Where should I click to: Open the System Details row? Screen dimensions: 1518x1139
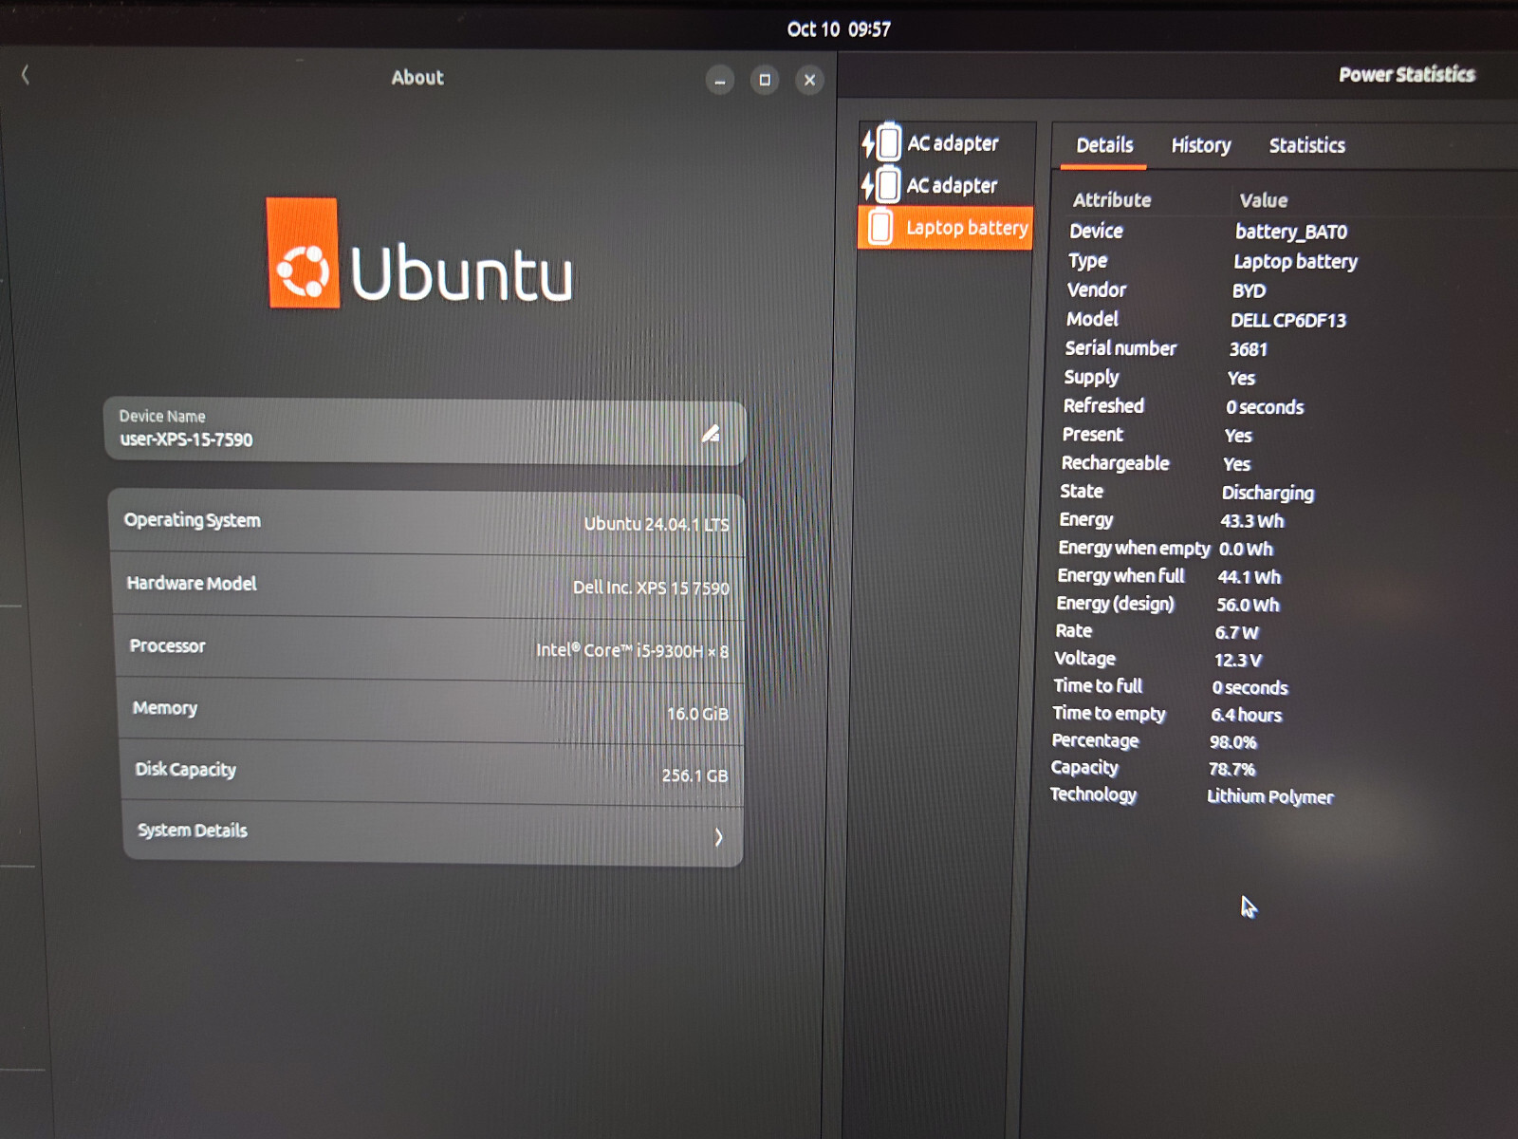tap(432, 832)
